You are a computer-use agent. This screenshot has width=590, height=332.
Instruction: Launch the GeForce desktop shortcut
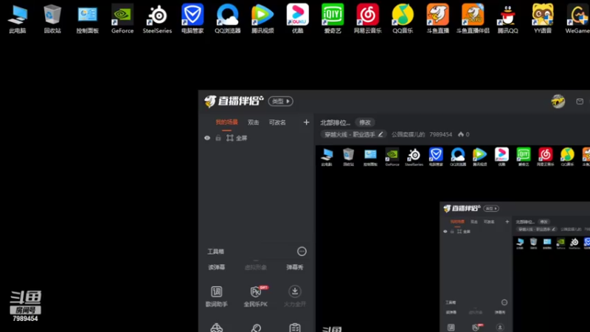coord(122,19)
